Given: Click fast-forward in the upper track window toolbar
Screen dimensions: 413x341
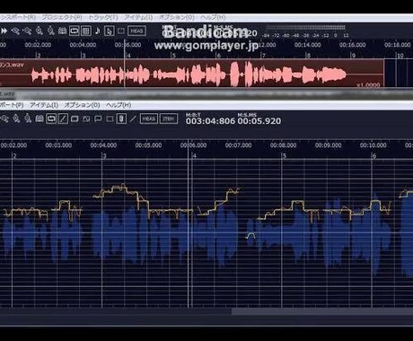Looking at the screenshot, I should coord(4,31).
